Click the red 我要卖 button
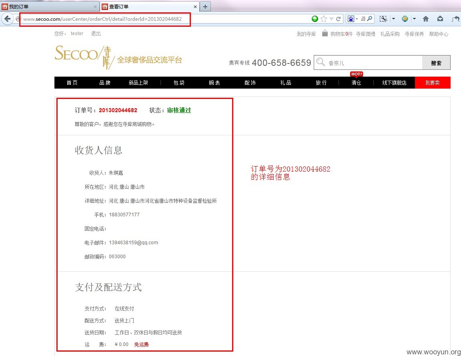Image resolution: width=461 pixels, height=356 pixels. click(x=433, y=83)
